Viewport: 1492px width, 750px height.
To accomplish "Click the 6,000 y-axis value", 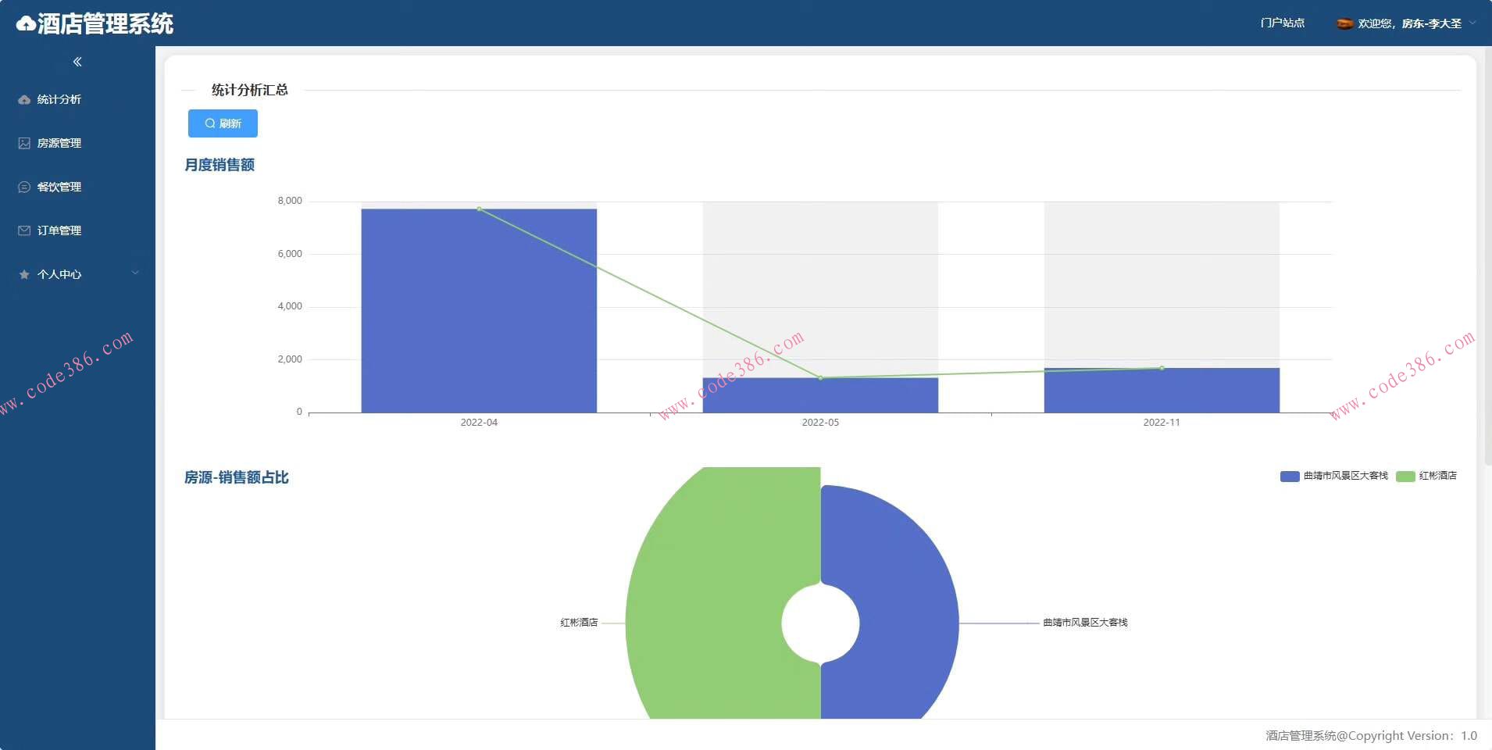I will pos(290,254).
